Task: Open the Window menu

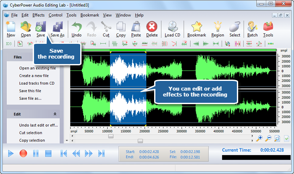Action: pyautogui.click(x=123, y=15)
